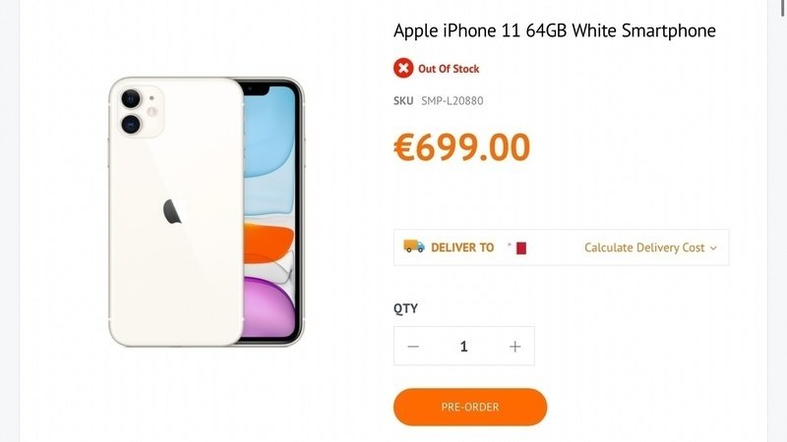This screenshot has width=787, height=442.
Task: Expand the Calculate Delivery Cost dropdown
Action: click(x=650, y=248)
